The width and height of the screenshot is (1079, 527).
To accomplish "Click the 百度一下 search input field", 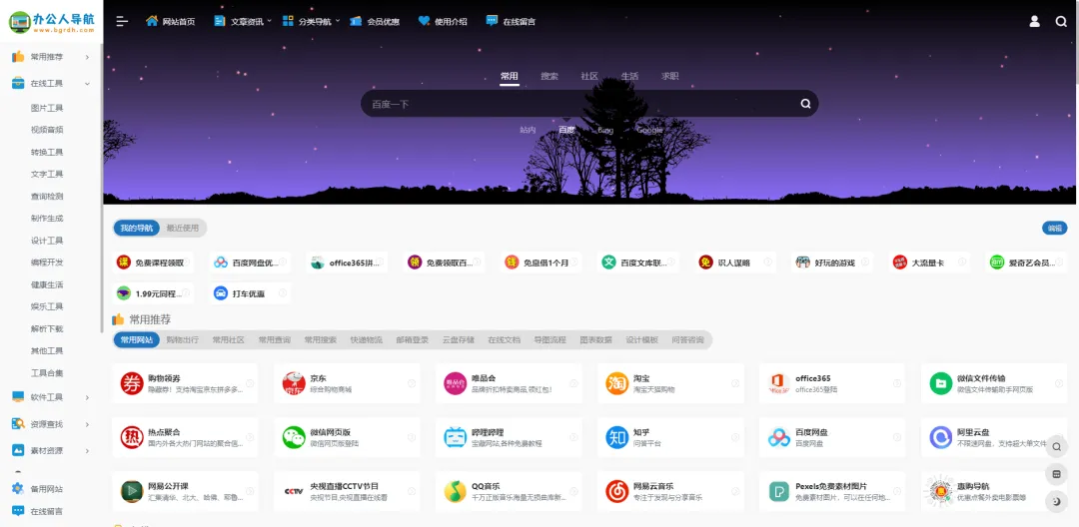I will pos(578,104).
